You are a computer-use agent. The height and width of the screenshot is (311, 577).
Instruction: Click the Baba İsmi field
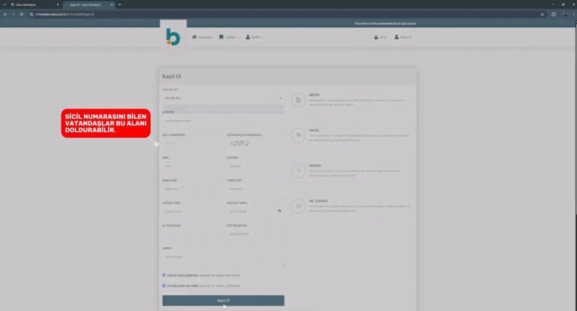(x=192, y=189)
